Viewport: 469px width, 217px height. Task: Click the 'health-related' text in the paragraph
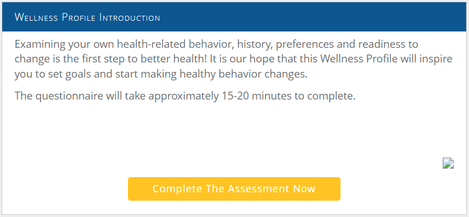click(x=151, y=44)
